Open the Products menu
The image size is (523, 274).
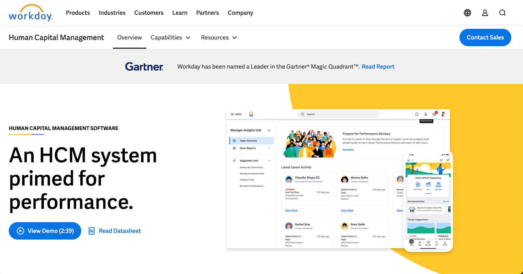tap(78, 13)
